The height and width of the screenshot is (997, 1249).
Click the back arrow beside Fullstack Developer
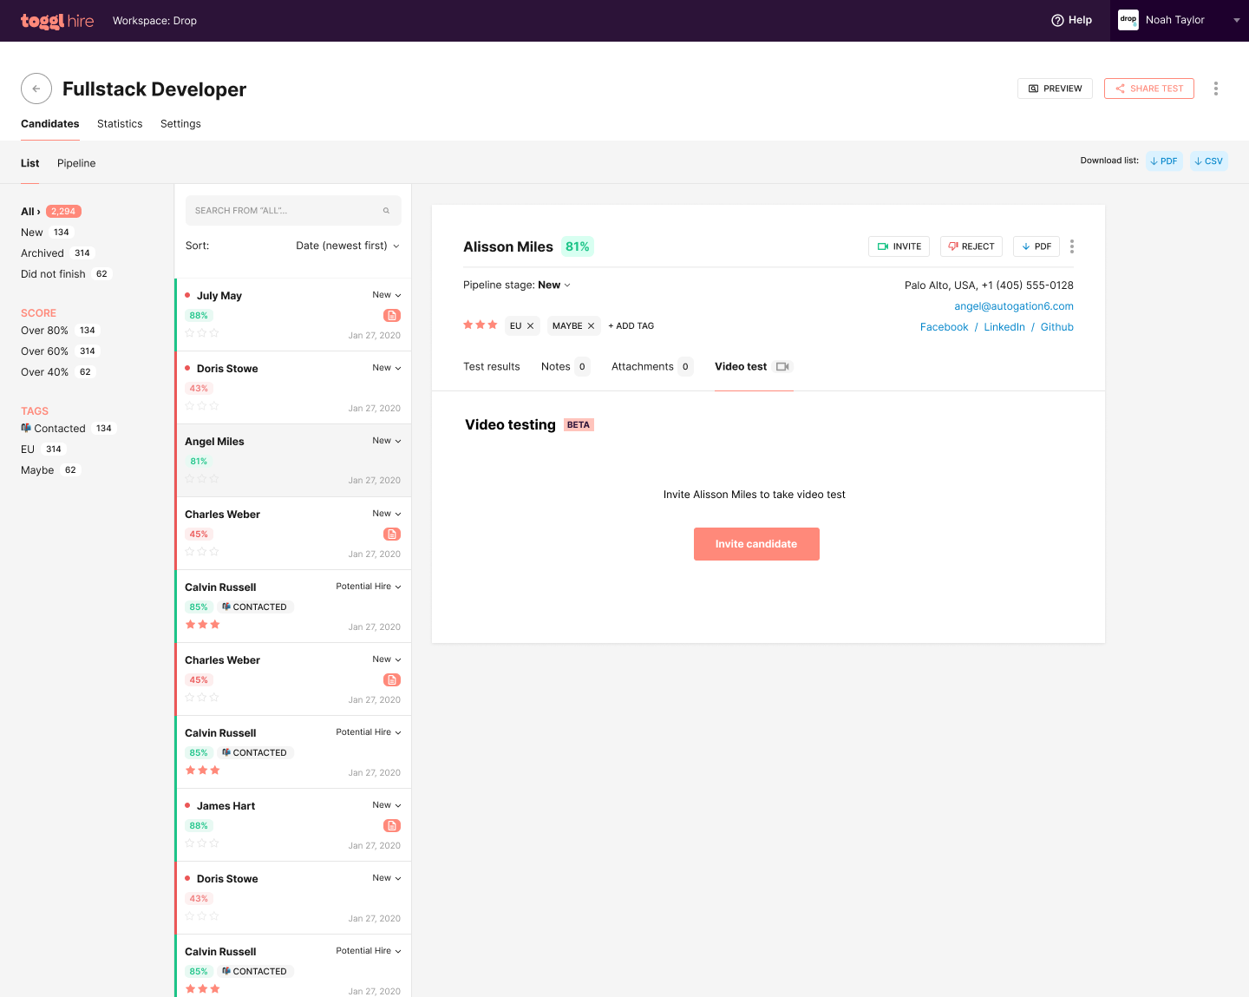(36, 89)
